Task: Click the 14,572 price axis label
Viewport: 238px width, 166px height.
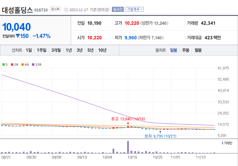Action: coord(223,124)
